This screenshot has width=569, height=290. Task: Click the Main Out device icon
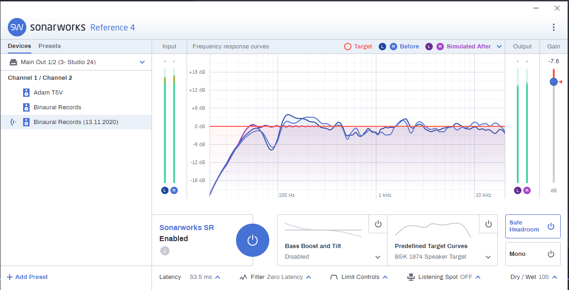13,62
